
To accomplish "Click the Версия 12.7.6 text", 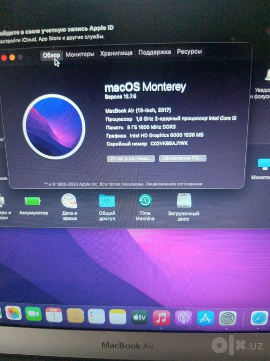I will 120,96.
